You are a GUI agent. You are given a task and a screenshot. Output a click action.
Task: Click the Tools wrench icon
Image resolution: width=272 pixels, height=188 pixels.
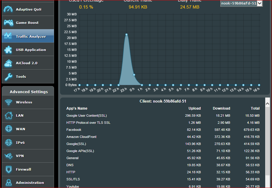(x=8, y=77)
